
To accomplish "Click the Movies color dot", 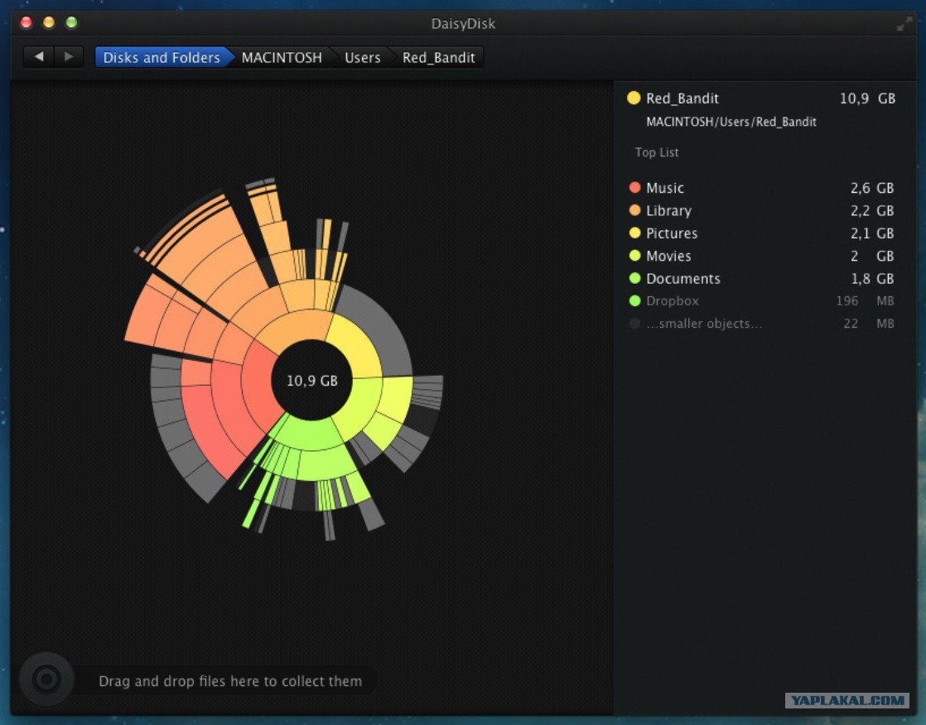I will (634, 256).
